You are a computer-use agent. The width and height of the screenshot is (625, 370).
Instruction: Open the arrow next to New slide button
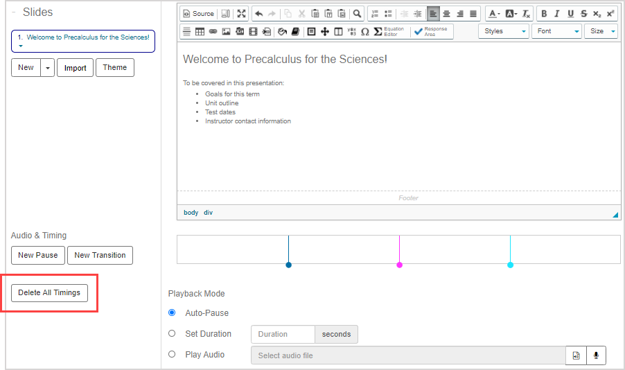pos(47,68)
